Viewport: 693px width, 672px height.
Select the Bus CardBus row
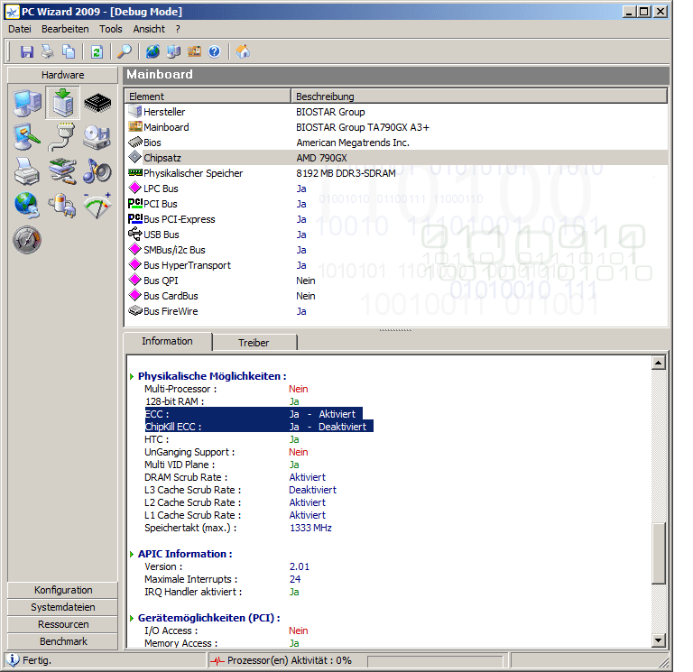tap(396, 296)
